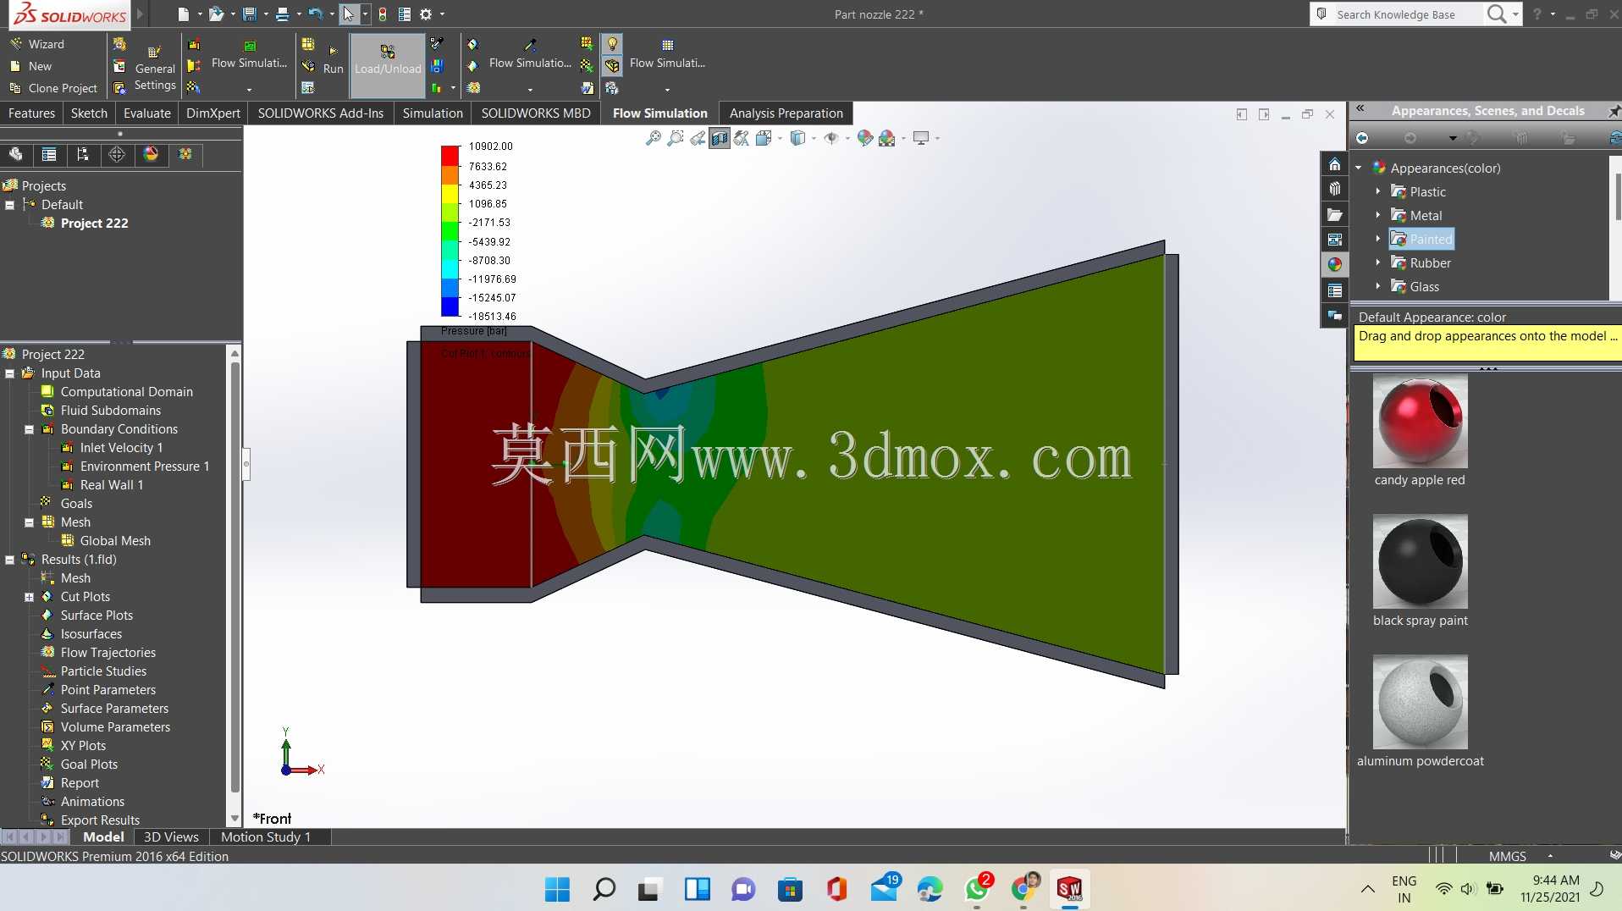Open SOLIDWORKS Add-Ins tab
1622x911 pixels.
point(320,113)
